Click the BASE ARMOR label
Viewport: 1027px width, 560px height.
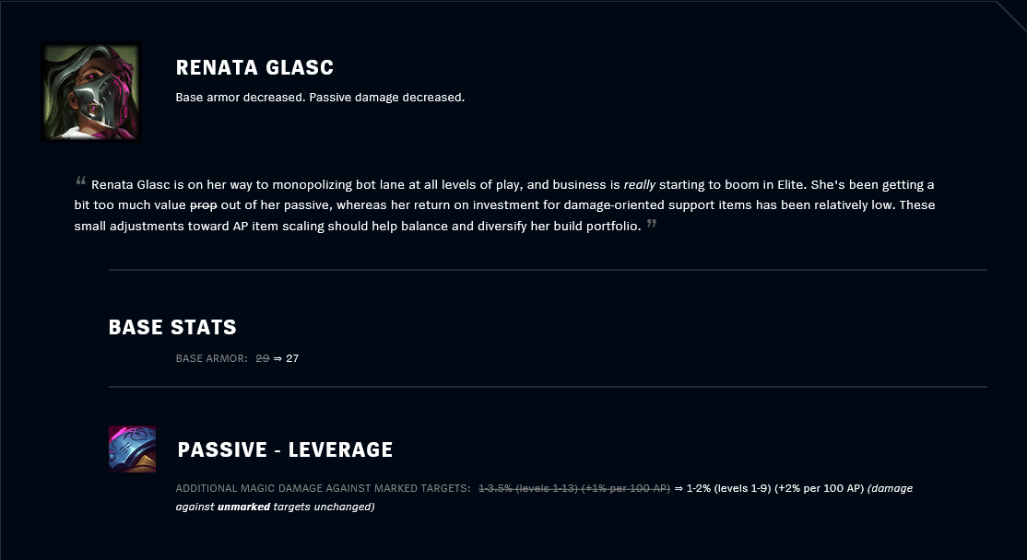[x=211, y=358]
